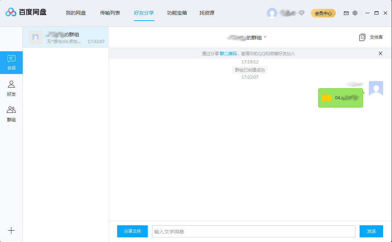Open the group conversation in the left list

[x=66, y=37]
